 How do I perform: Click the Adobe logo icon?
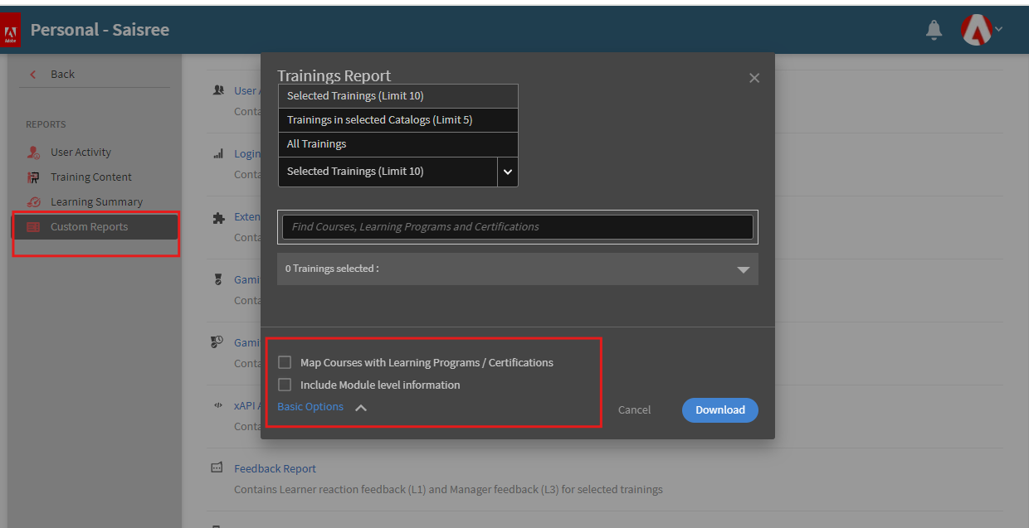click(x=10, y=33)
